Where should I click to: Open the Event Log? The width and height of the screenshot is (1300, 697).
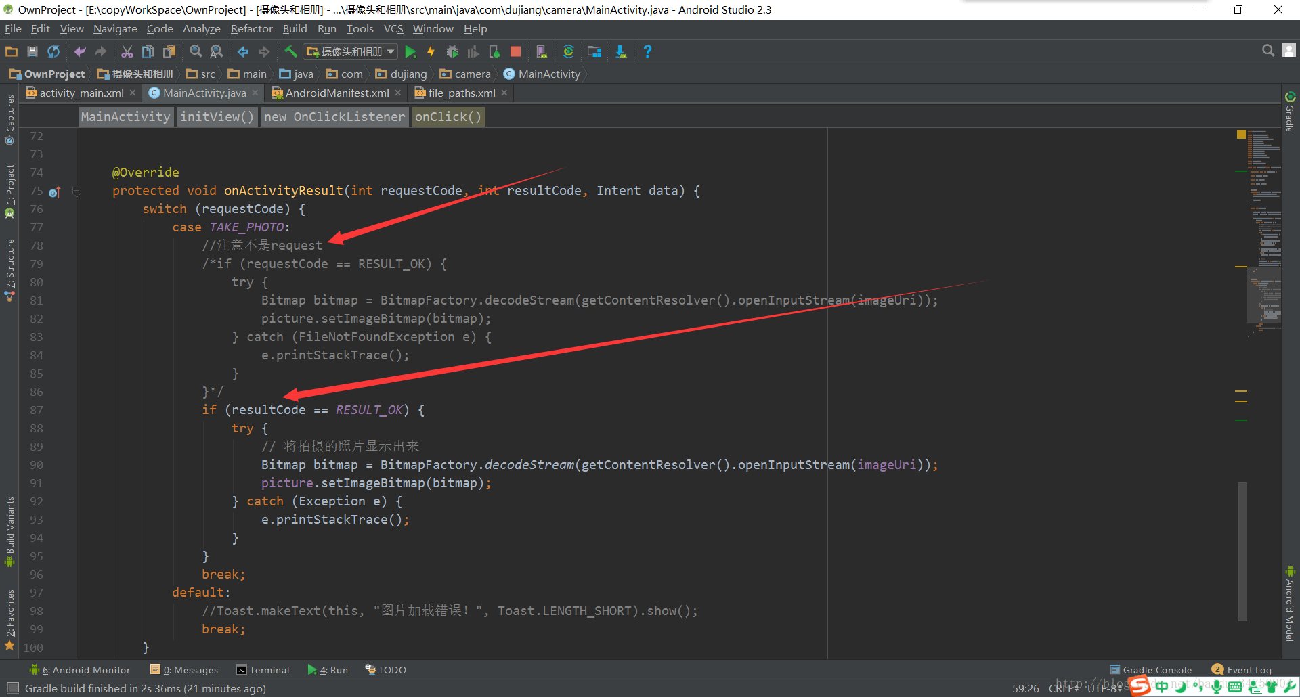[1242, 670]
